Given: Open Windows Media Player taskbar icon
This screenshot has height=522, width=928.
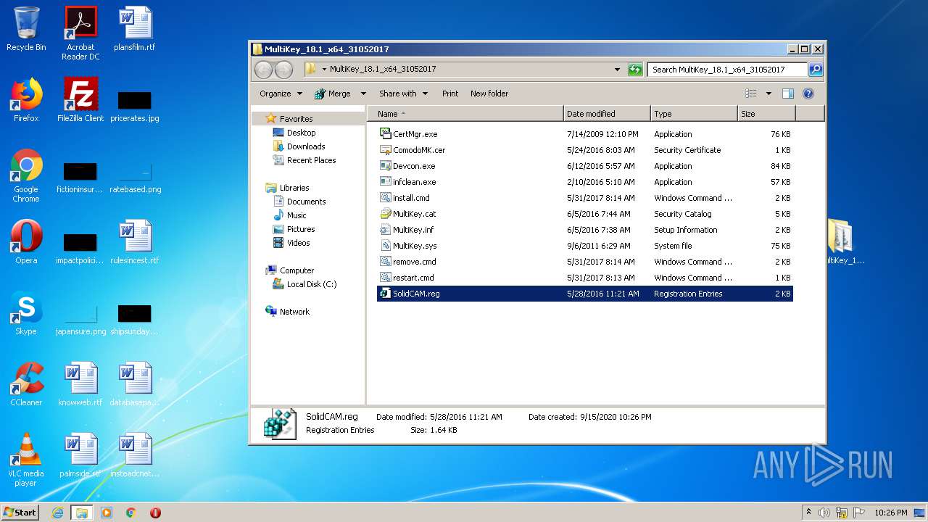Looking at the screenshot, I should click(107, 513).
